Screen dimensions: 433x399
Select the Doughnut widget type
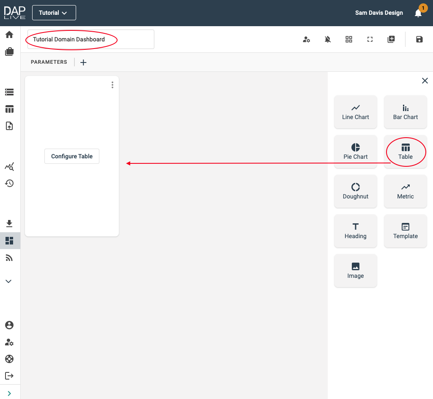click(355, 191)
